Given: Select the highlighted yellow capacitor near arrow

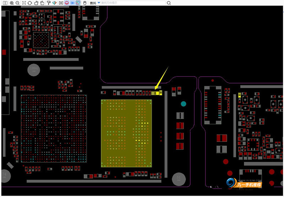Looking at the screenshot, I should pyautogui.click(x=155, y=93).
